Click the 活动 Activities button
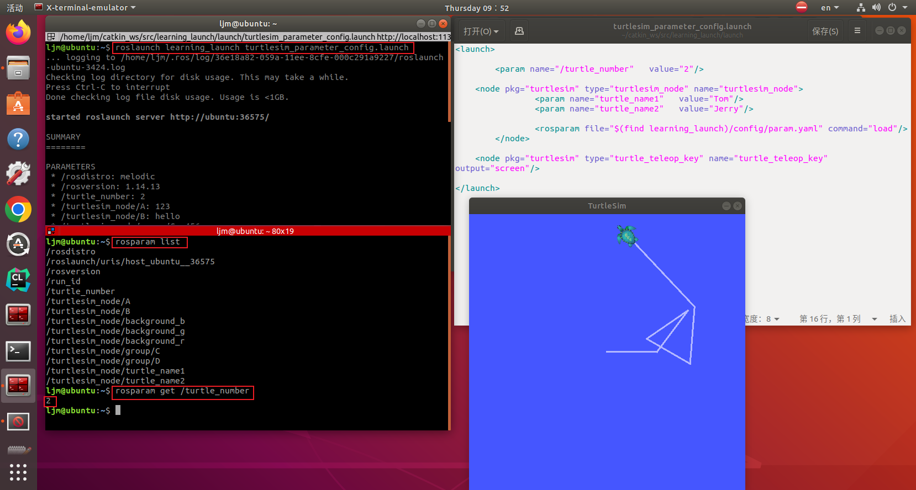This screenshot has height=490, width=916. coord(15,8)
